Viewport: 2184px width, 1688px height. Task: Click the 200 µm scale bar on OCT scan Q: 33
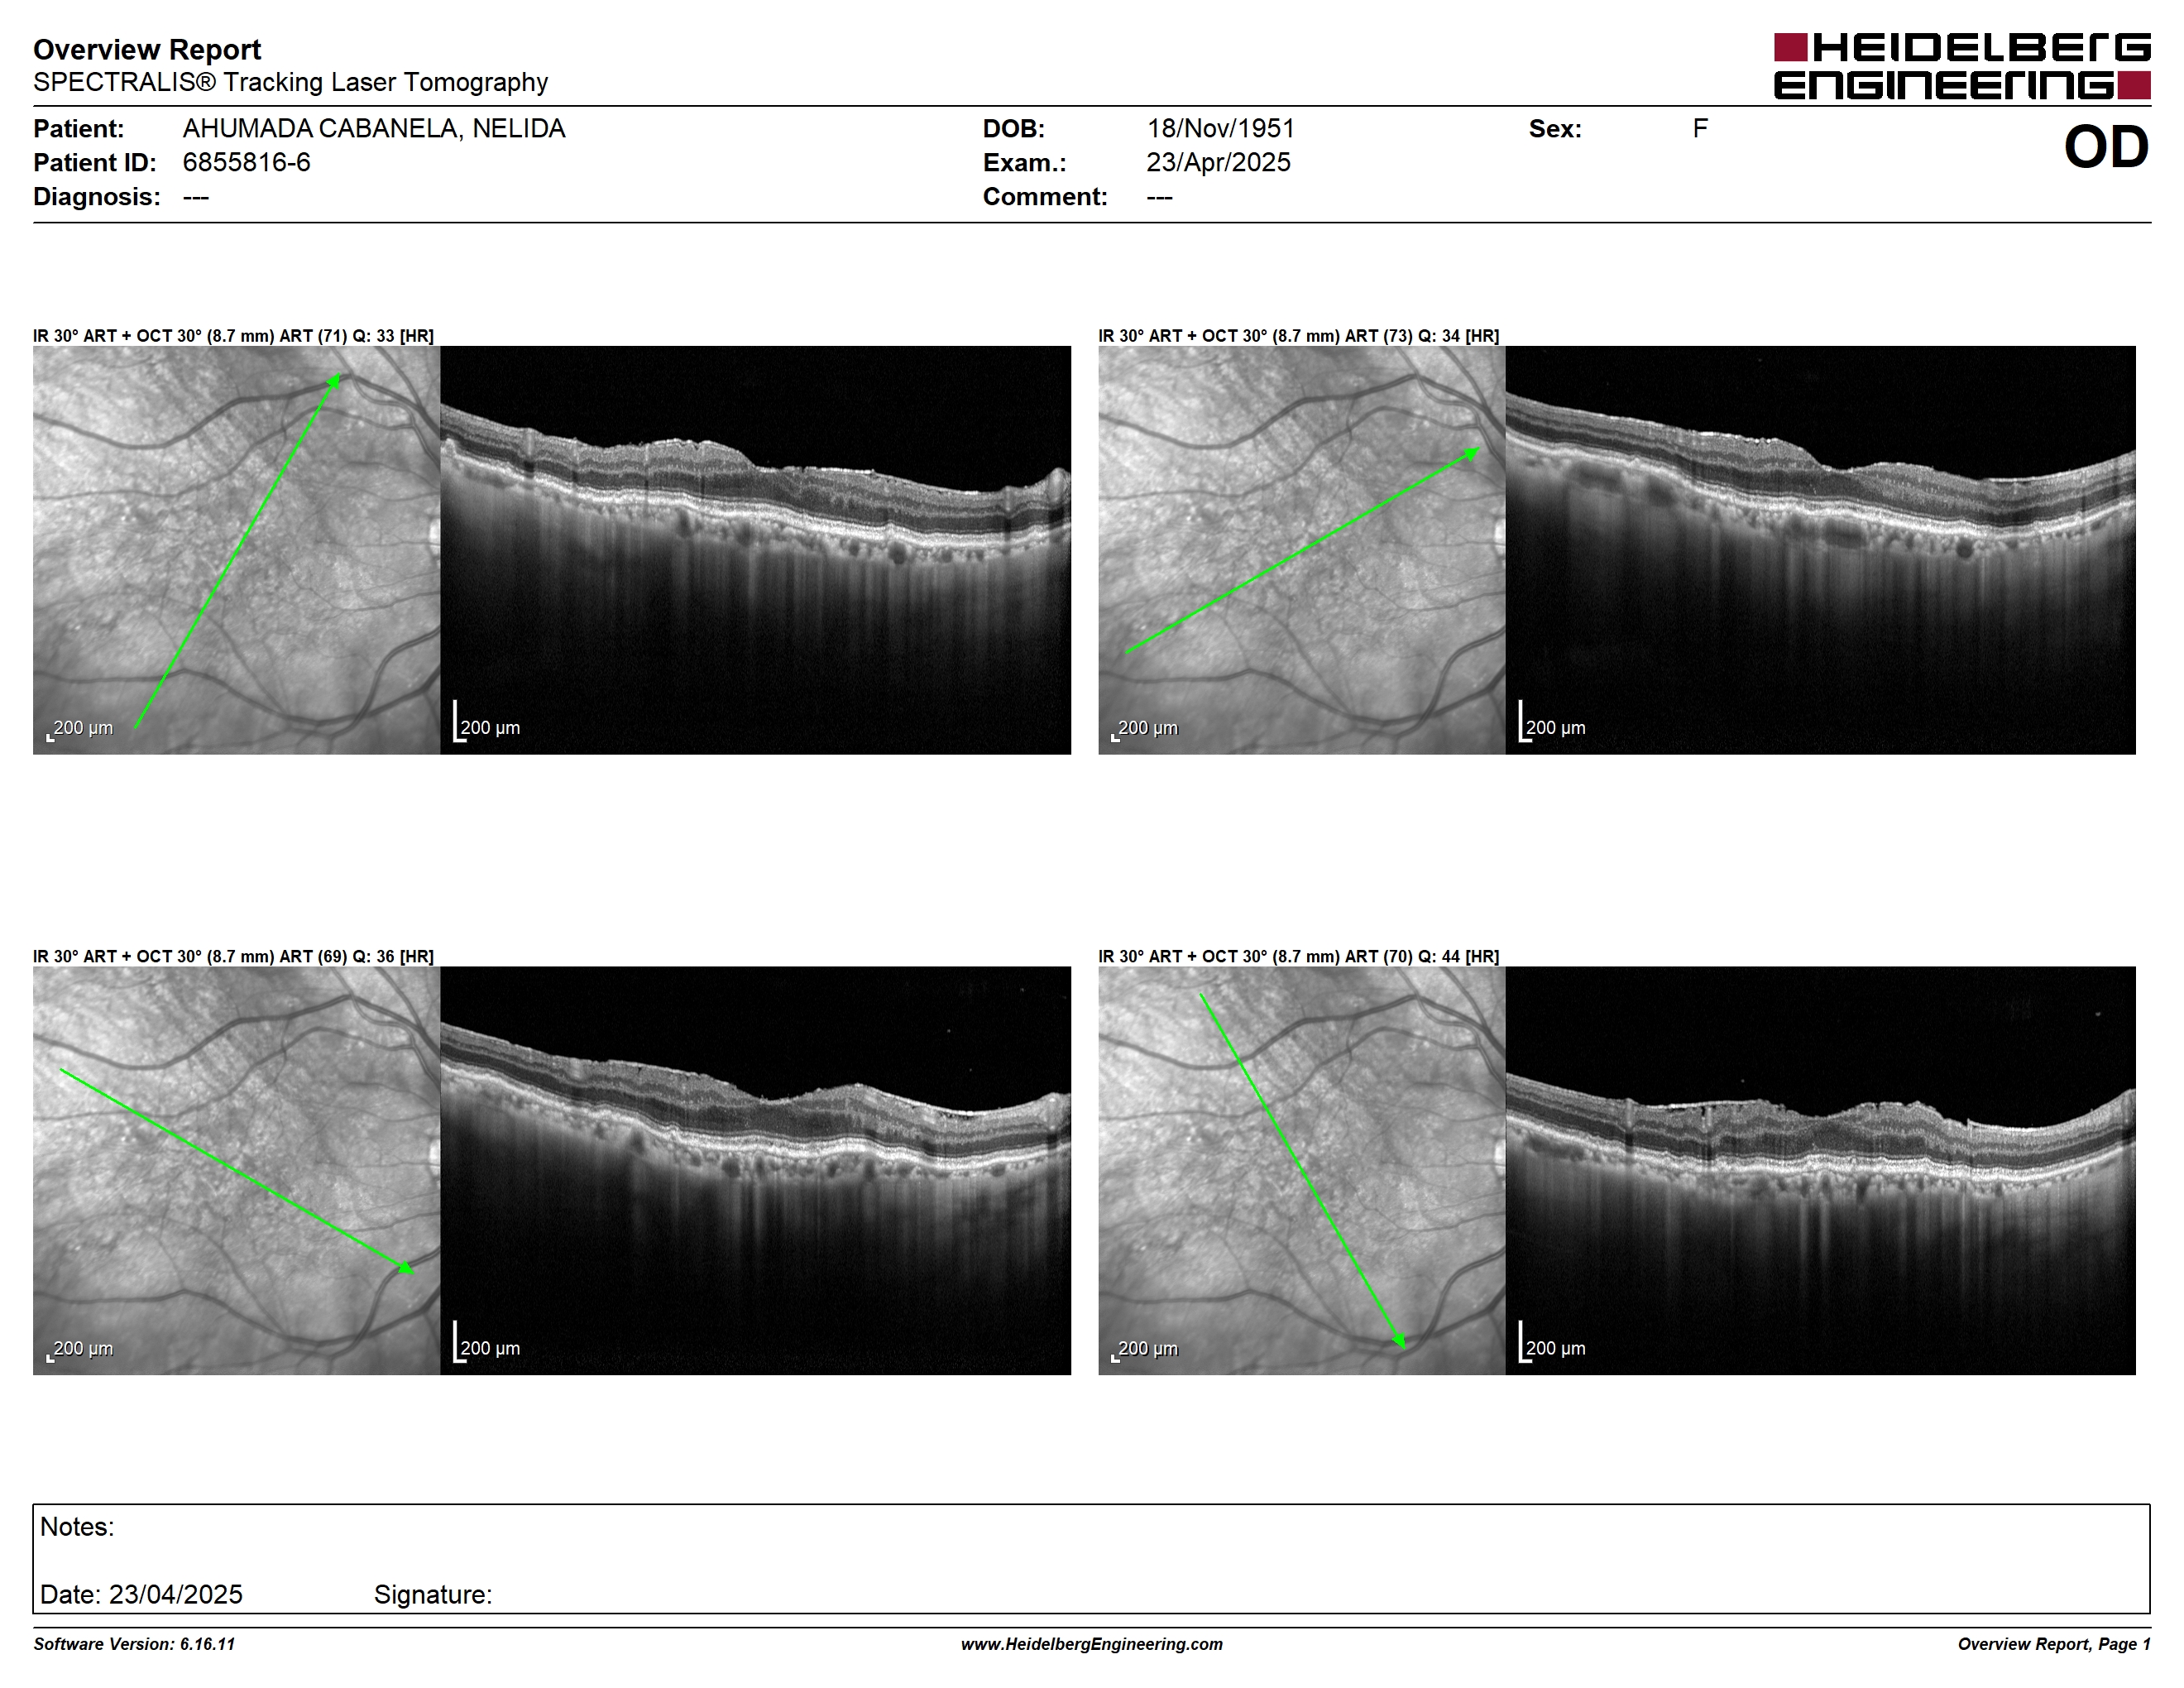(487, 722)
